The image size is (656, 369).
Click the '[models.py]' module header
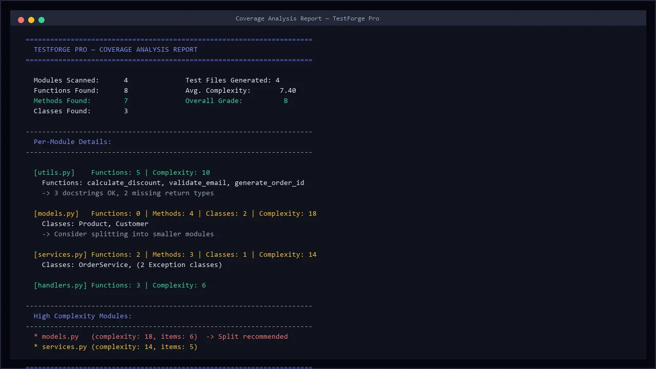pos(56,214)
